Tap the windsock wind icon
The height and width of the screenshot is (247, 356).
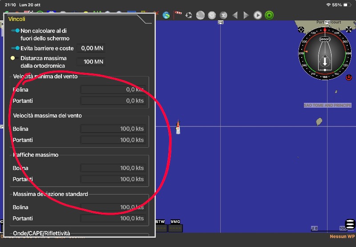tap(178, 15)
